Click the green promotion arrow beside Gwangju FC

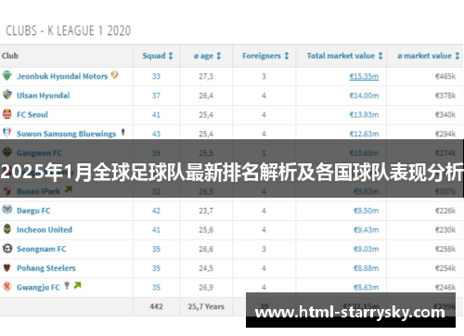pos(77,285)
